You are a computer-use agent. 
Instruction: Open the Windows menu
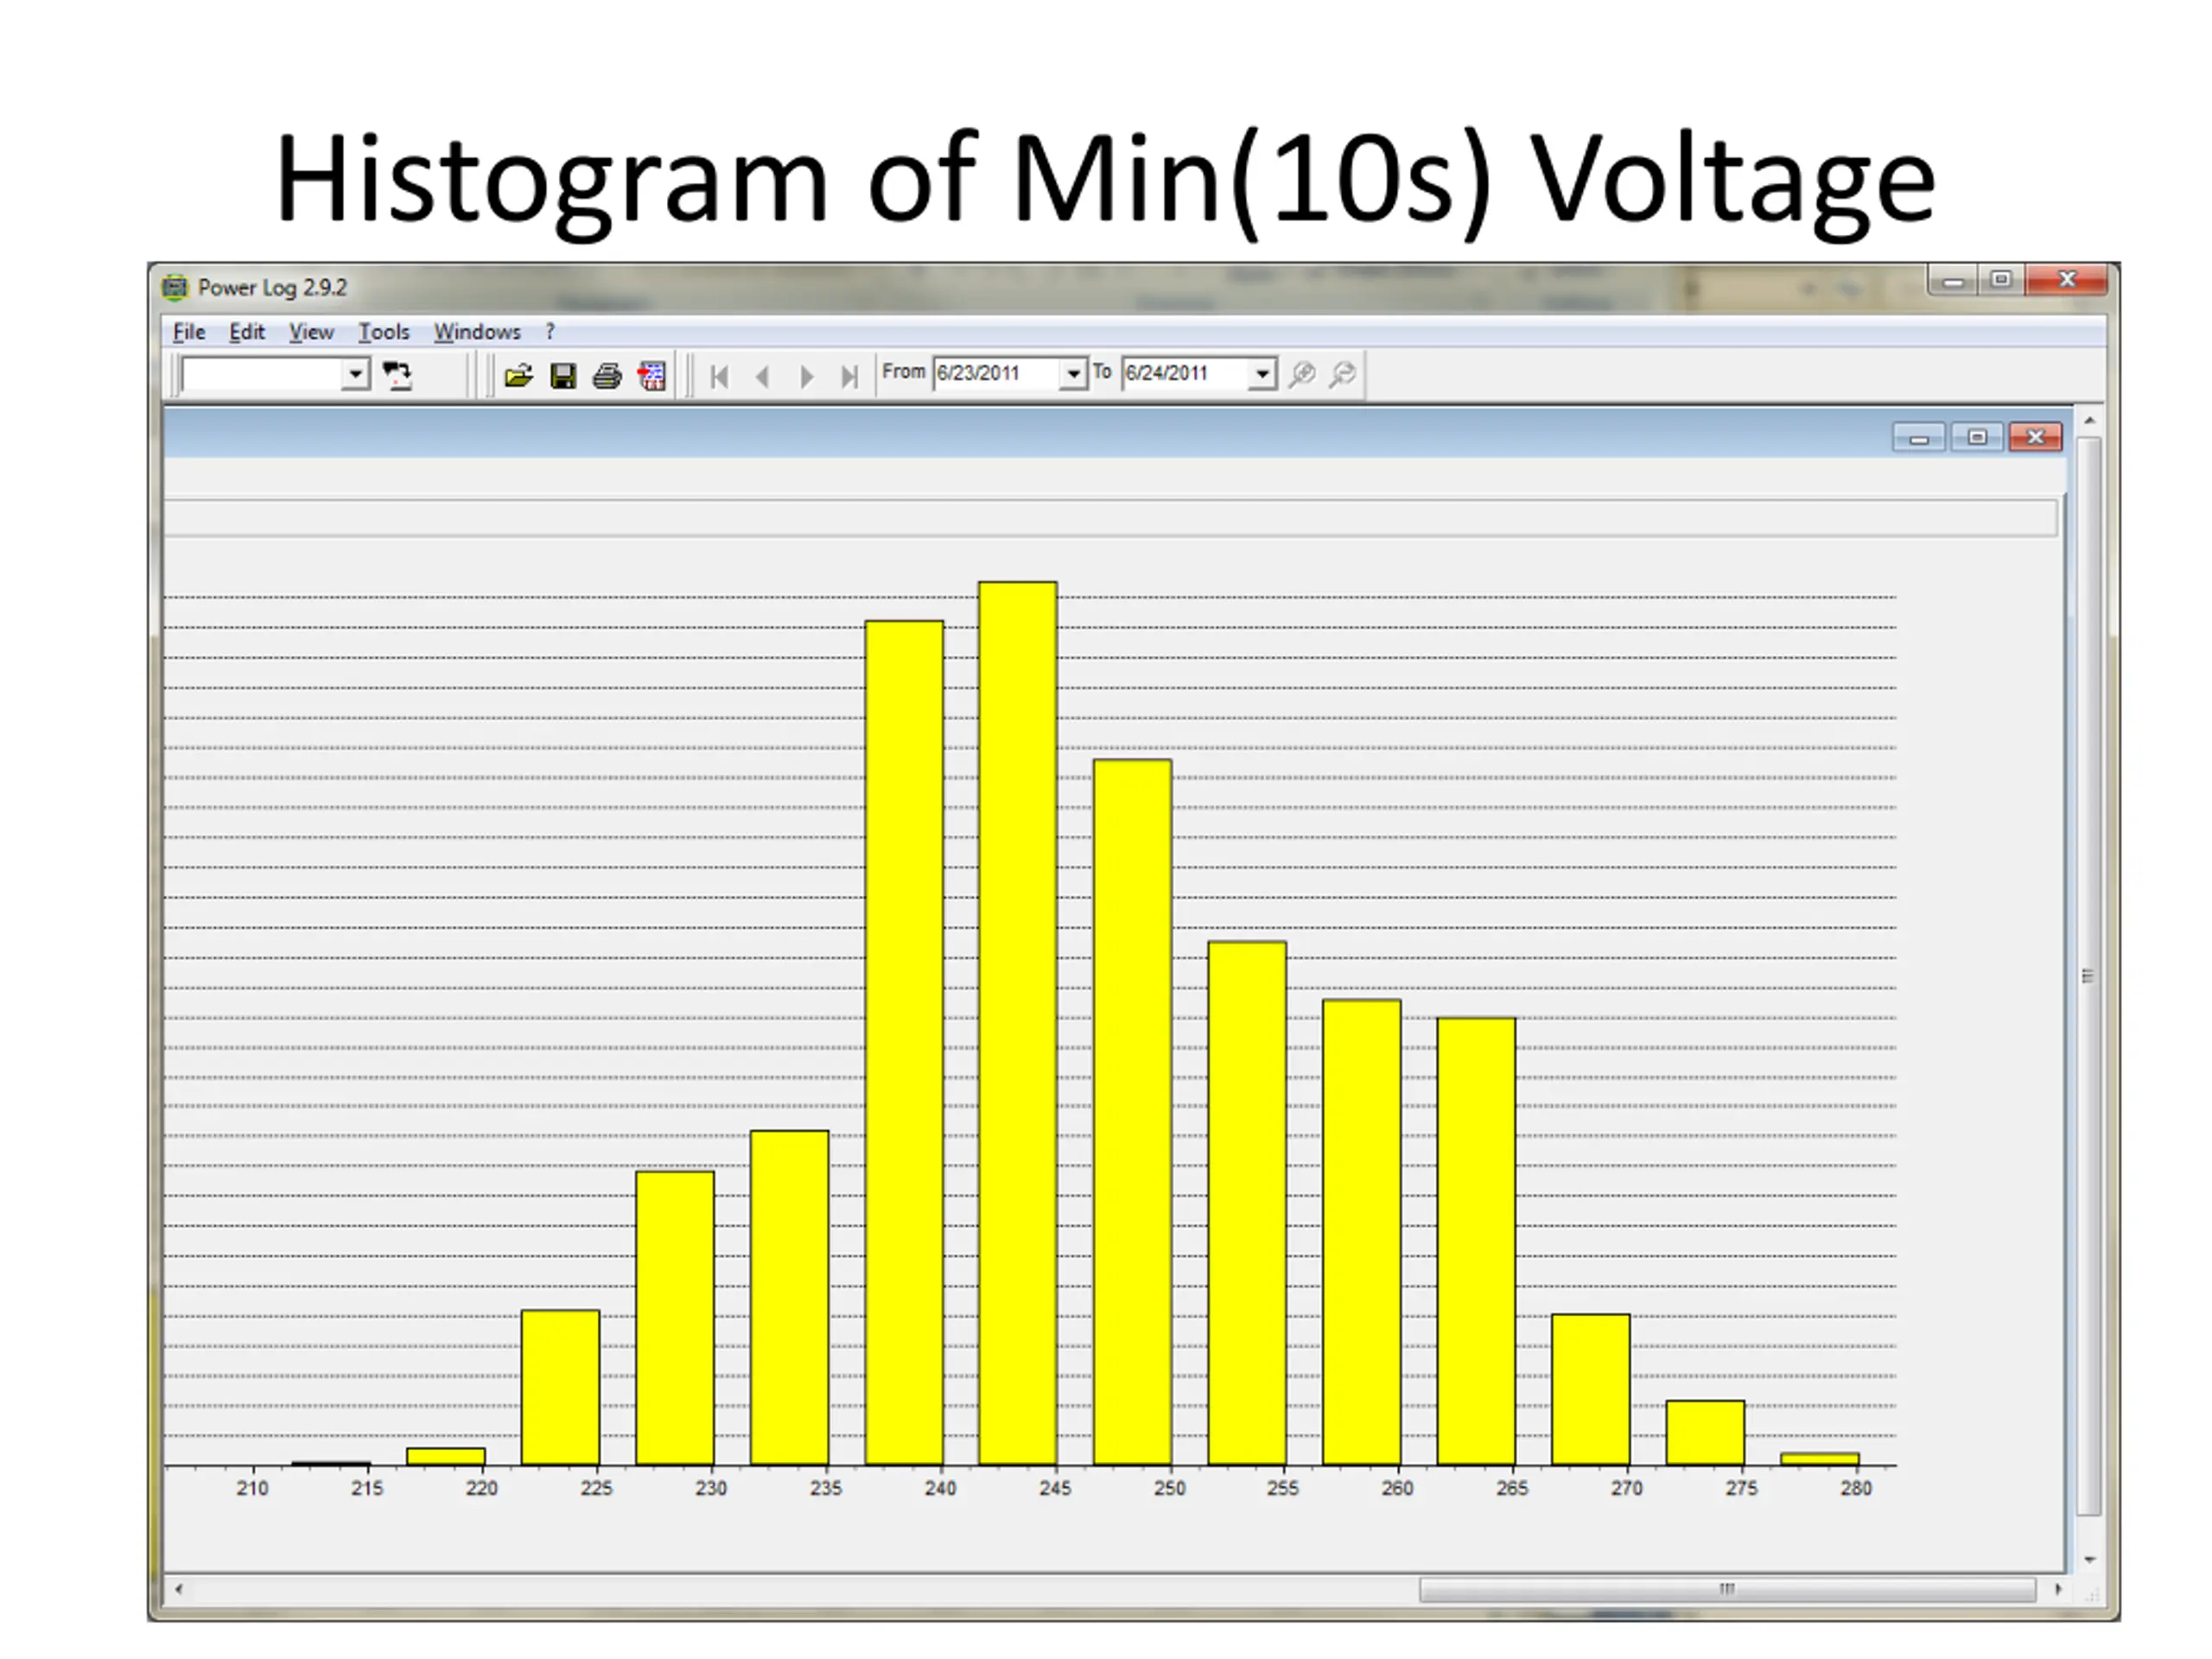pos(477,332)
